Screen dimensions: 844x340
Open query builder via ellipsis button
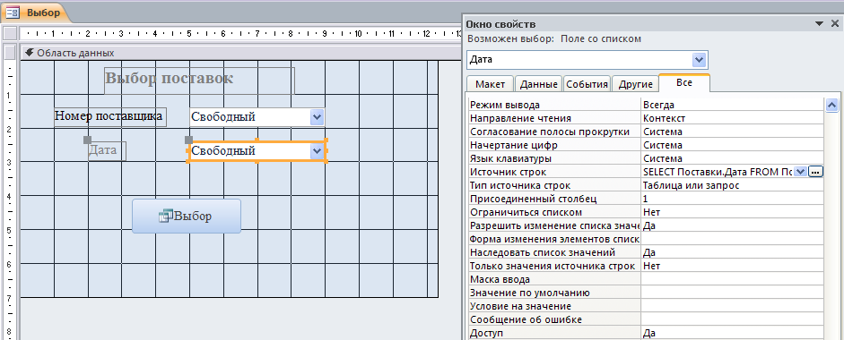816,172
